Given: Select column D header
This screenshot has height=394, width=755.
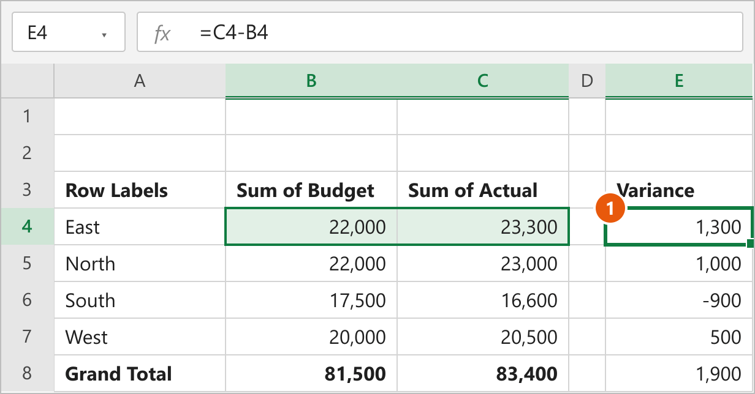Looking at the screenshot, I should 587,80.
